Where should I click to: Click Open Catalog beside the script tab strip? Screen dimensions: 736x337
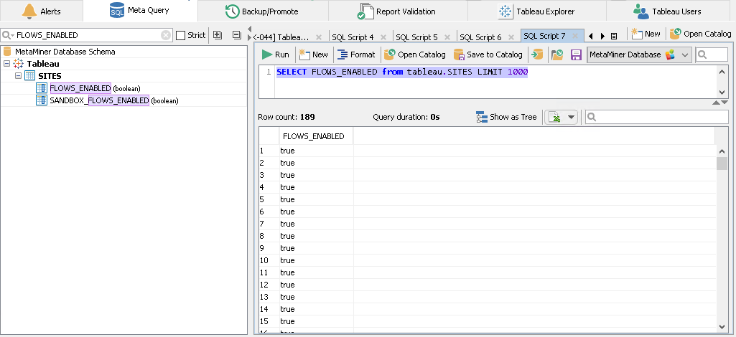point(700,34)
